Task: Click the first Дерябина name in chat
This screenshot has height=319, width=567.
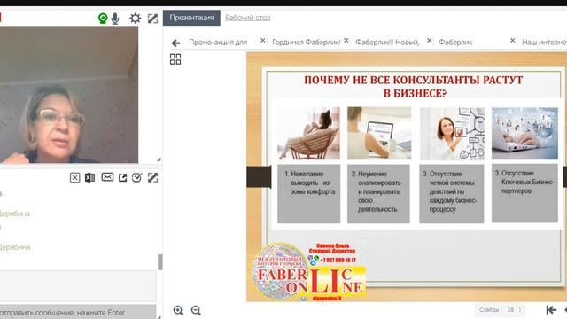Action: [15, 214]
